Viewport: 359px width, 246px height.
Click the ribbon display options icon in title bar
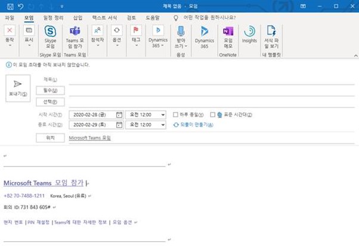click(303, 6)
